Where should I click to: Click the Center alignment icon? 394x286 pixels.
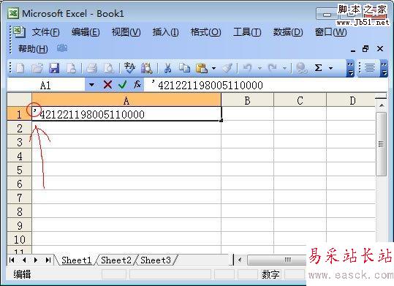pyautogui.click(x=370, y=68)
